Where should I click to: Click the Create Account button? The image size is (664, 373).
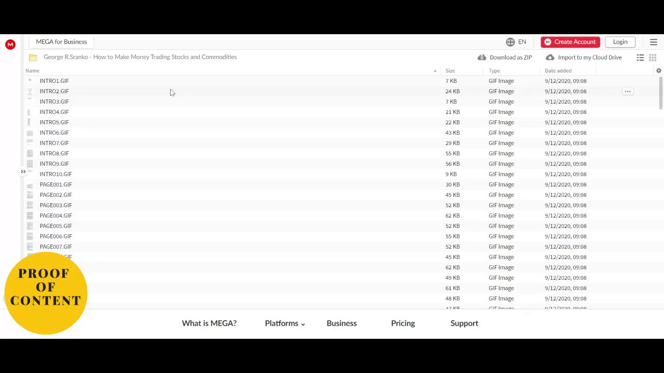[x=570, y=42]
